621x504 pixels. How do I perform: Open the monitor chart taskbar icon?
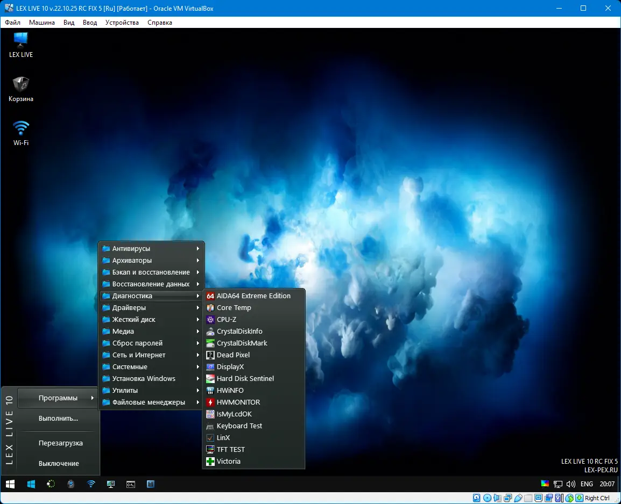(111, 484)
